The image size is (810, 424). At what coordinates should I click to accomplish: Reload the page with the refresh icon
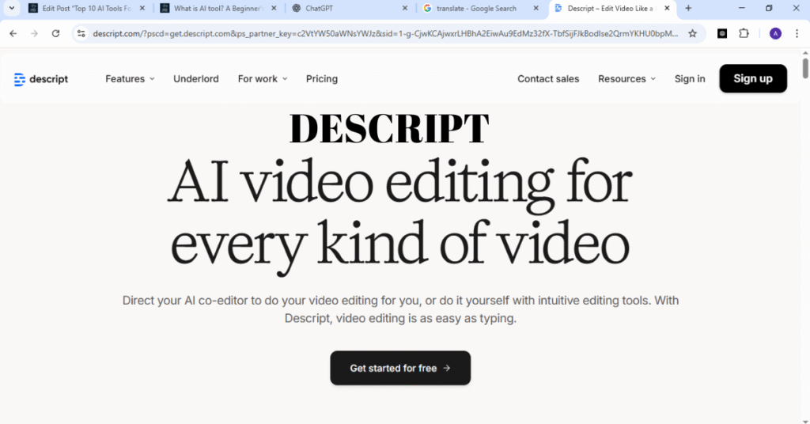(56, 33)
